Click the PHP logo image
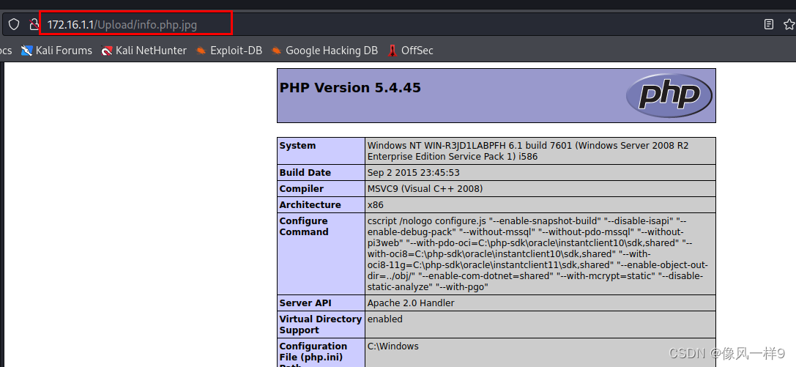This screenshot has height=367, width=796. click(669, 95)
